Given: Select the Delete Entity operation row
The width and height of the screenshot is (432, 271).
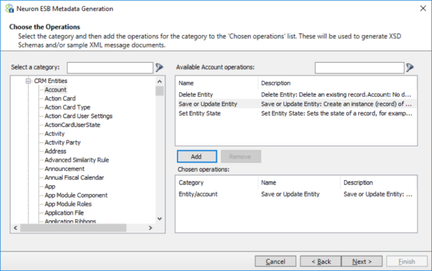Looking at the screenshot, I should pyautogui.click(x=296, y=94).
